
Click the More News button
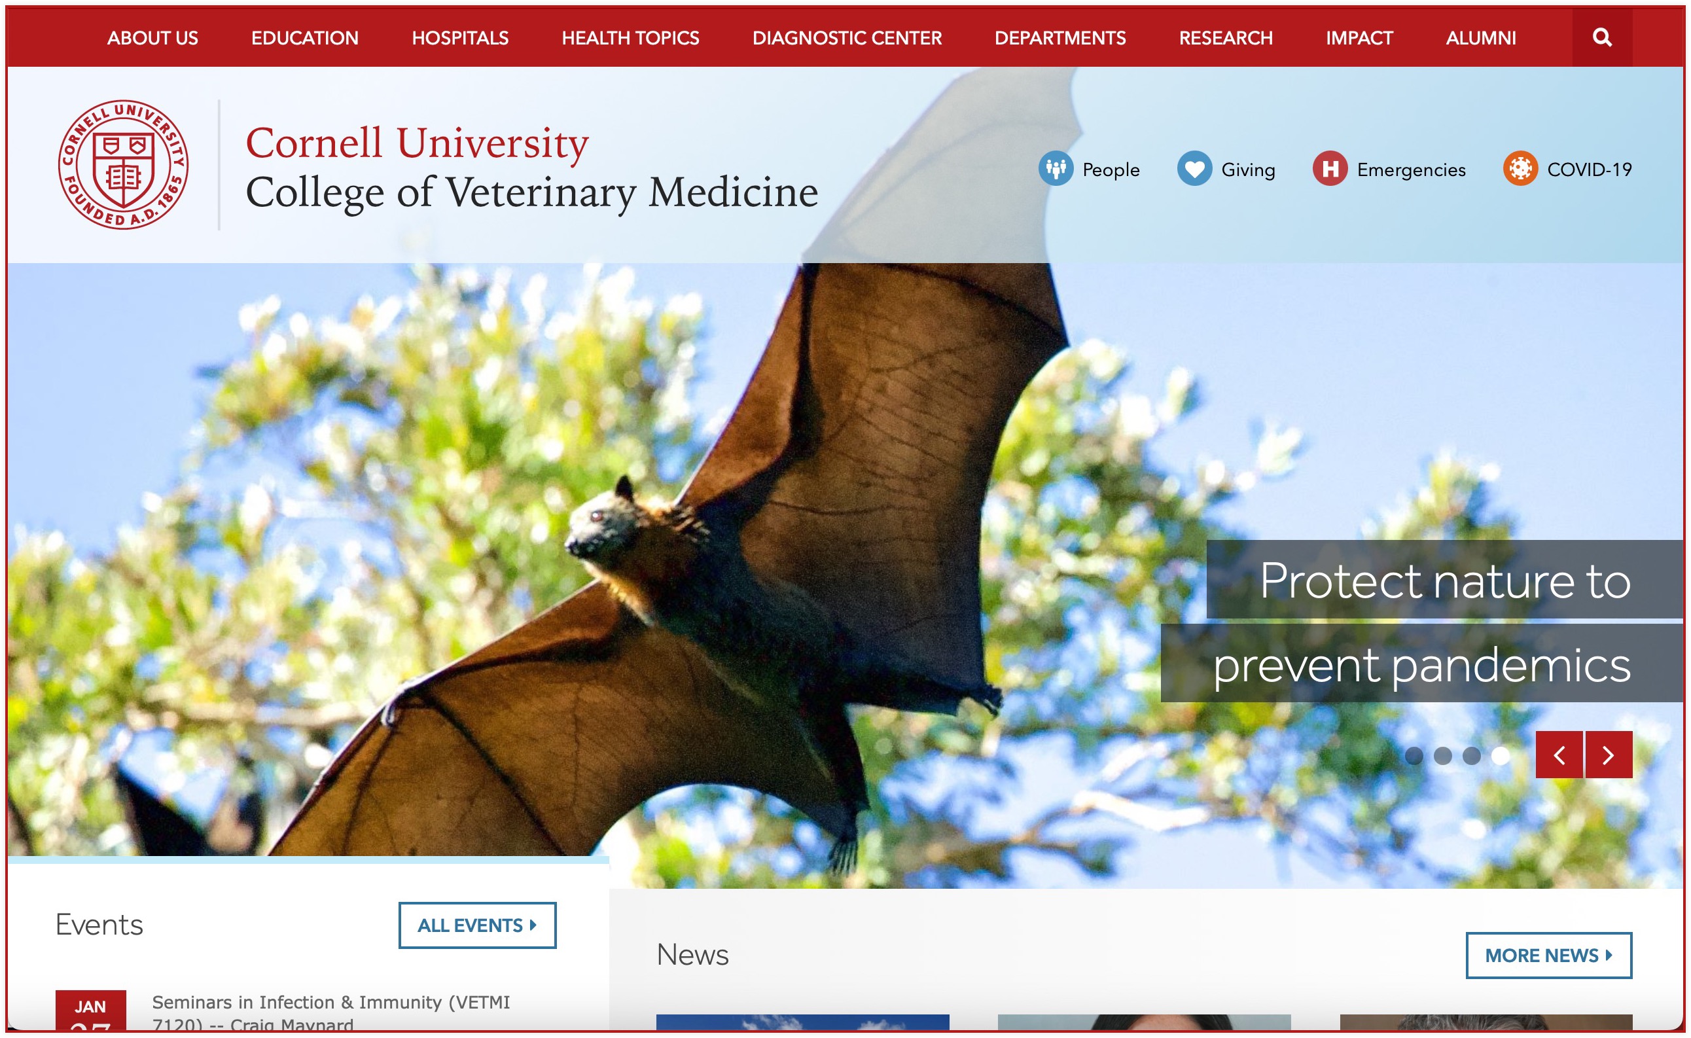tap(1548, 955)
